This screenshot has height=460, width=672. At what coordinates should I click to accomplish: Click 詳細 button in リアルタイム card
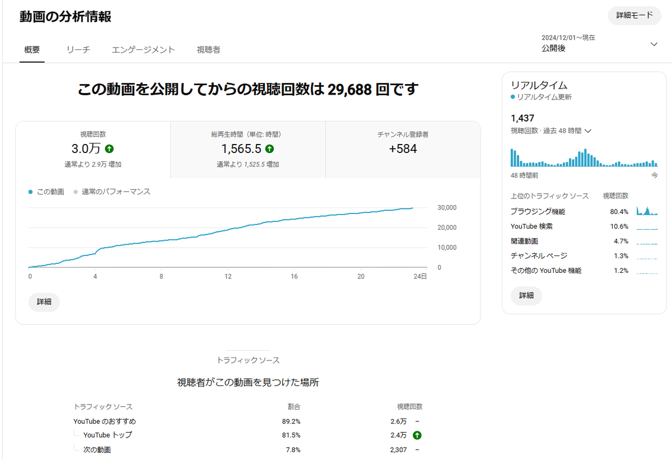[x=526, y=295]
